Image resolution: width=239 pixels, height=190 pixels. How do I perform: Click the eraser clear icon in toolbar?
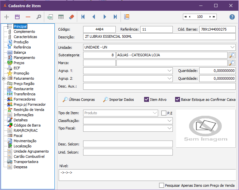pos(72,17)
